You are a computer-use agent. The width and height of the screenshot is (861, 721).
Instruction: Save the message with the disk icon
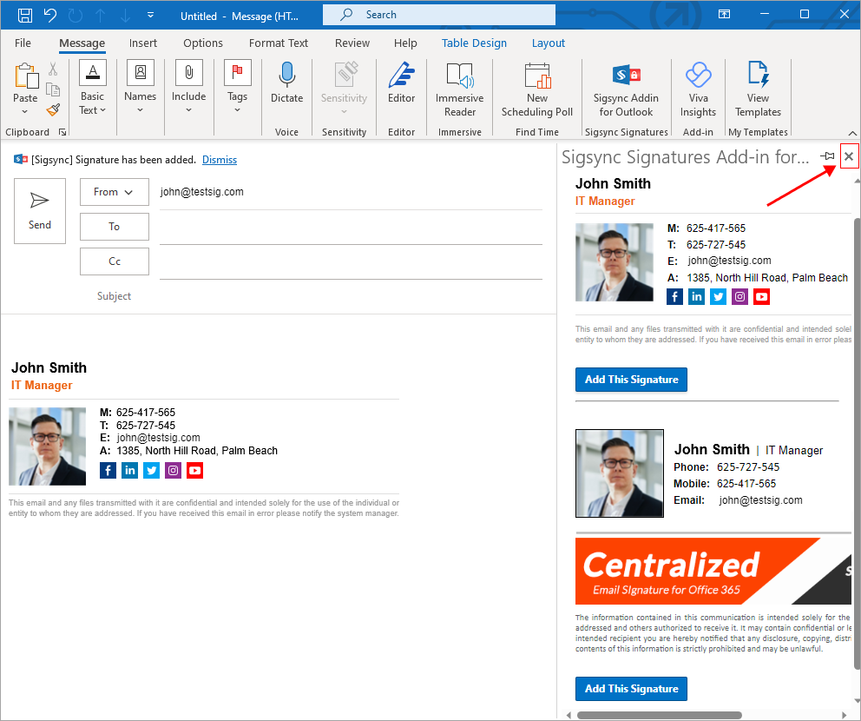point(25,15)
